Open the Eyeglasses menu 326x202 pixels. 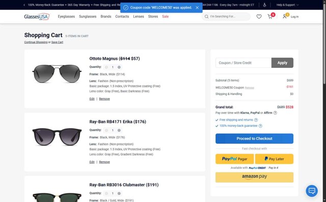click(x=66, y=16)
